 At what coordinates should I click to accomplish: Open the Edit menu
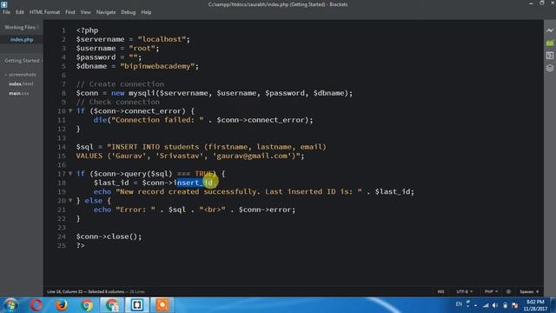click(x=19, y=12)
